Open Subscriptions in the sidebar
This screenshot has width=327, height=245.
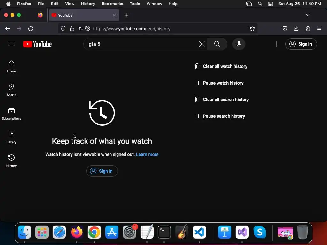point(11,114)
